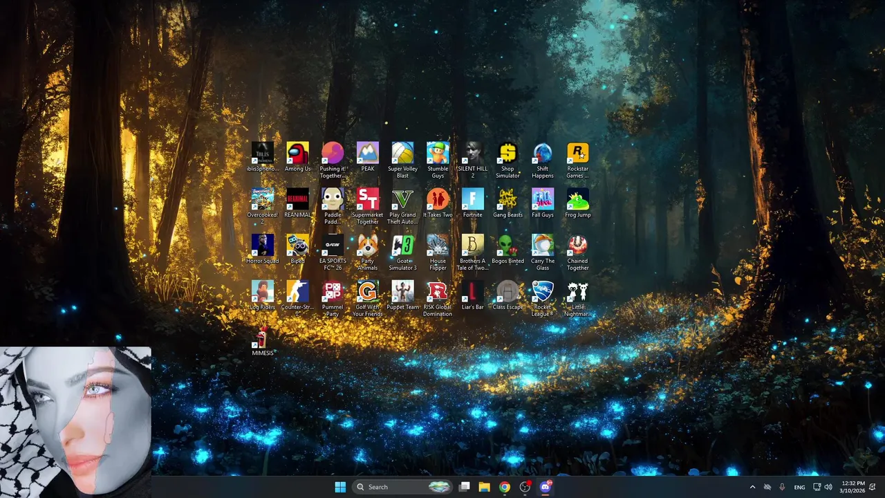Open Shop Simulator shortcut
885x498 pixels.
[x=507, y=160]
